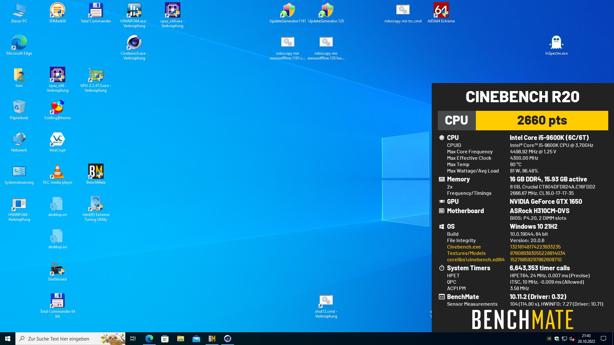Screen dimensions: 614x345
Task: Open Mail app from taskbar
Action: (x=196, y=339)
